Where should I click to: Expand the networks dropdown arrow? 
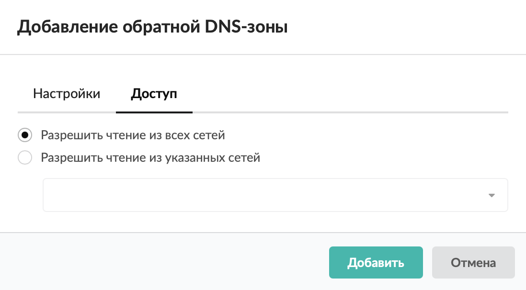pyautogui.click(x=491, y=195)
